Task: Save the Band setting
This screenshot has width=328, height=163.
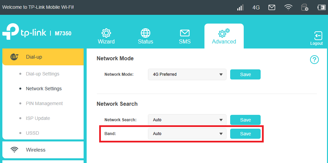Action: 245,134
